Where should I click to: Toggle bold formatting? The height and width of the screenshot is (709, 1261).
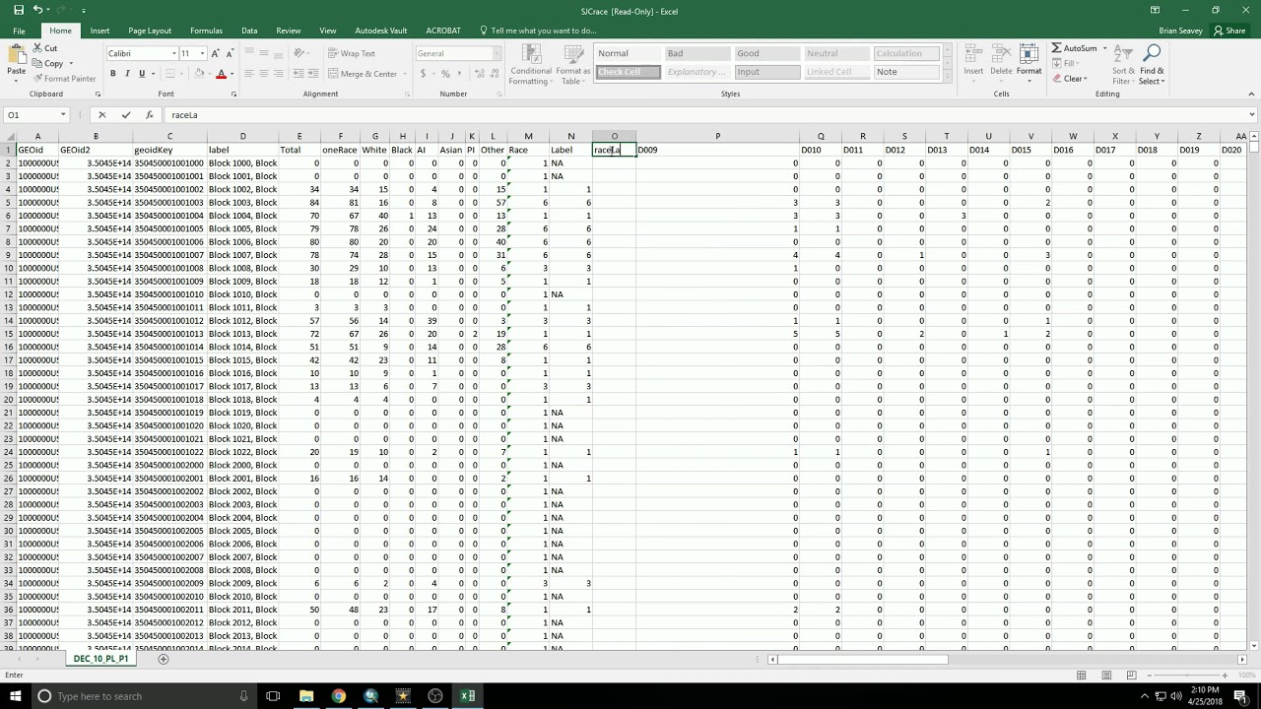point(113,74)
